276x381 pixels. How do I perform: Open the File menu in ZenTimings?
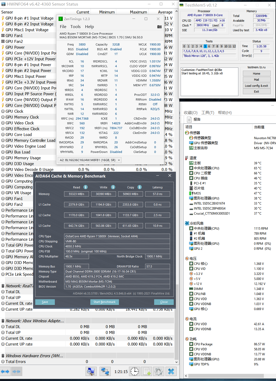point(63,27)
